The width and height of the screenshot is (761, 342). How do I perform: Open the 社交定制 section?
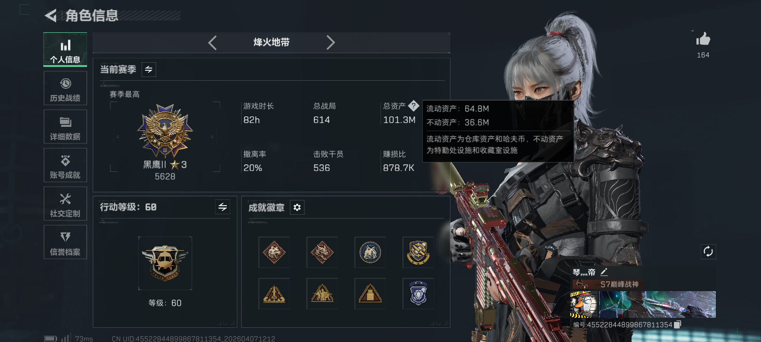(x=65, y=204)
